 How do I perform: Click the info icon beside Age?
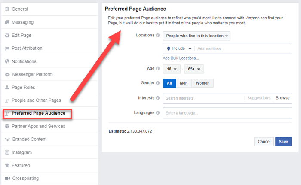[158, 68]
